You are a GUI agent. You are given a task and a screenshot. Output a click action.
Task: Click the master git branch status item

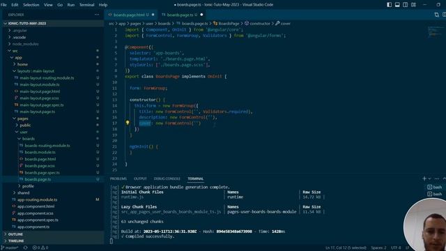pyautogui.click(x=10, y=248)
